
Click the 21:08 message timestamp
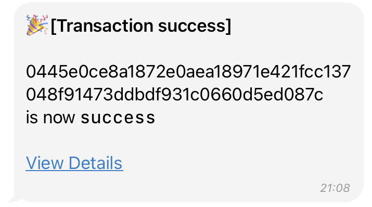click(335, 188)
